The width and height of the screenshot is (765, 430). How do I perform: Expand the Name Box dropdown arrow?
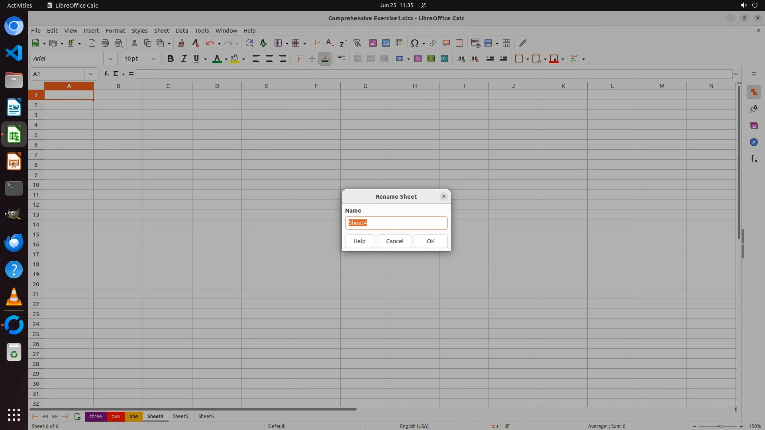[x=91, y=74]
